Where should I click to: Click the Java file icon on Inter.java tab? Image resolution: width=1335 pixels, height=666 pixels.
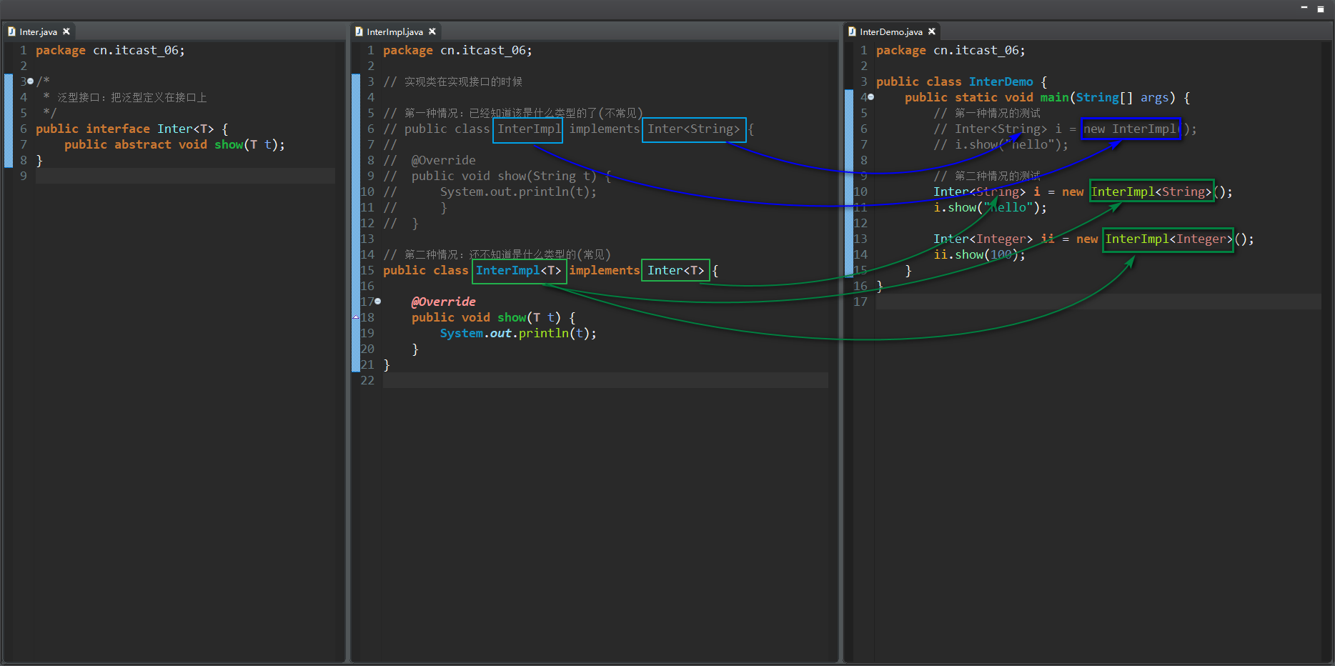click(x=11, y=31)
